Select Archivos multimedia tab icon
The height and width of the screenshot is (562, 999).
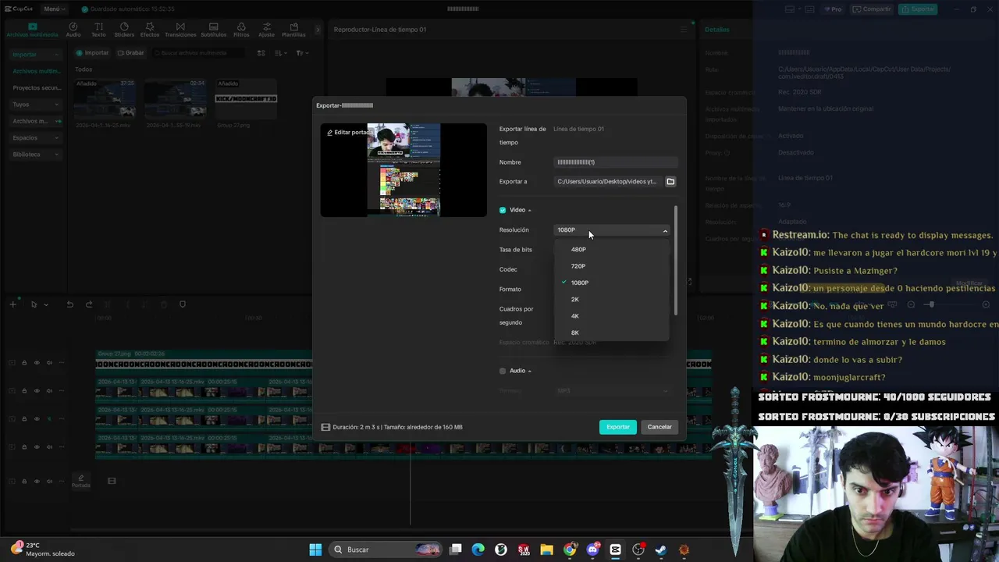(32, 30)
